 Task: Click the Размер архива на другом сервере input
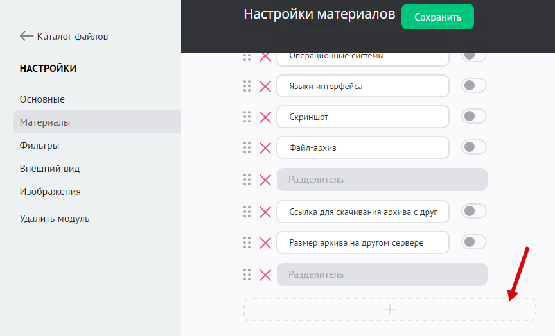(x=363, y=242)
